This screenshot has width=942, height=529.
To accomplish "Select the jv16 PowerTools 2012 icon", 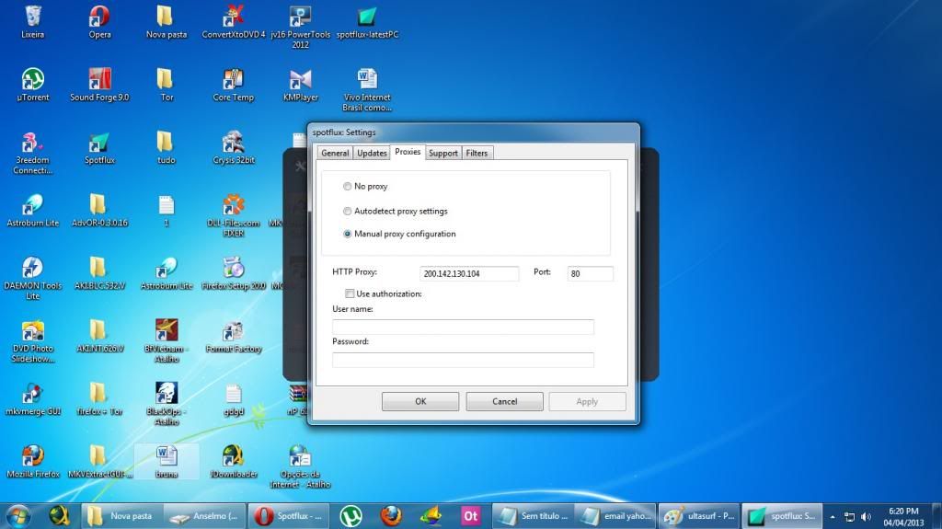I will point(301,27).
